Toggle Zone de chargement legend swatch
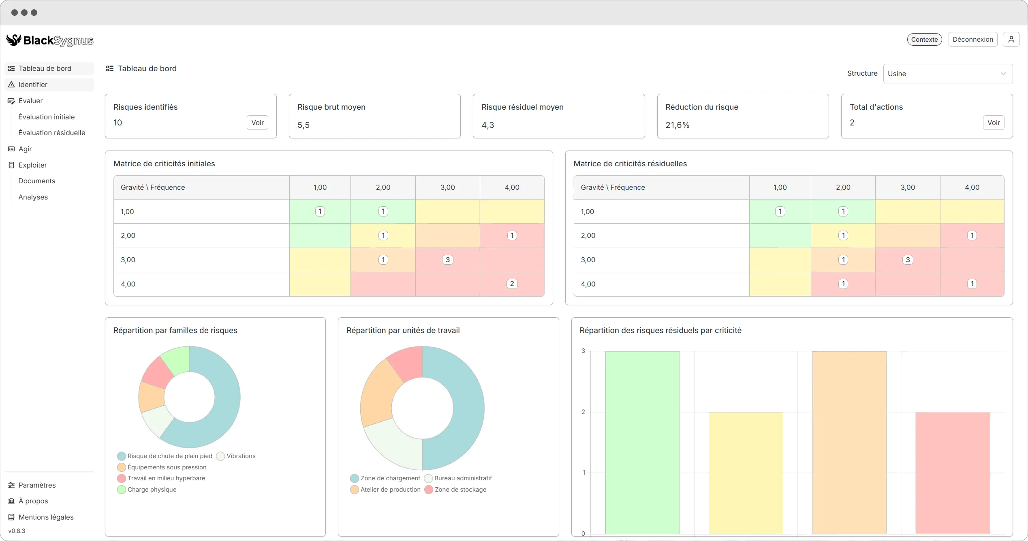 coord(355,478)
